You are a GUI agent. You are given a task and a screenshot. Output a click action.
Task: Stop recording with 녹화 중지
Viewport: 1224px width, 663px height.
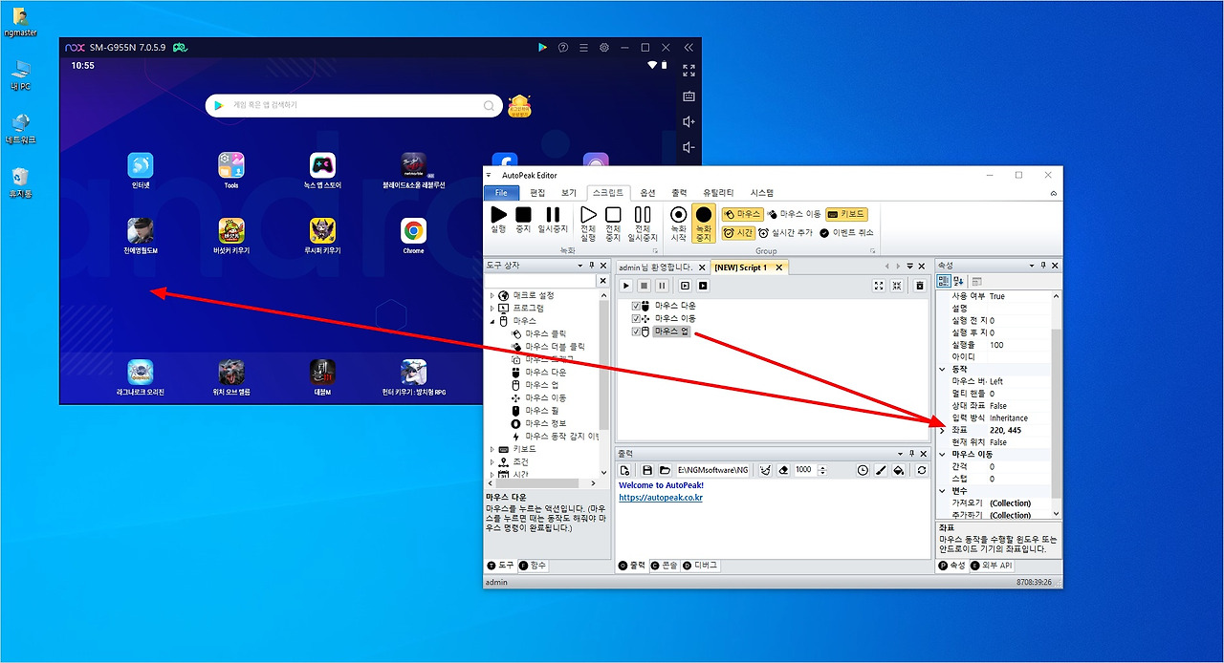[x=704, y=224]
